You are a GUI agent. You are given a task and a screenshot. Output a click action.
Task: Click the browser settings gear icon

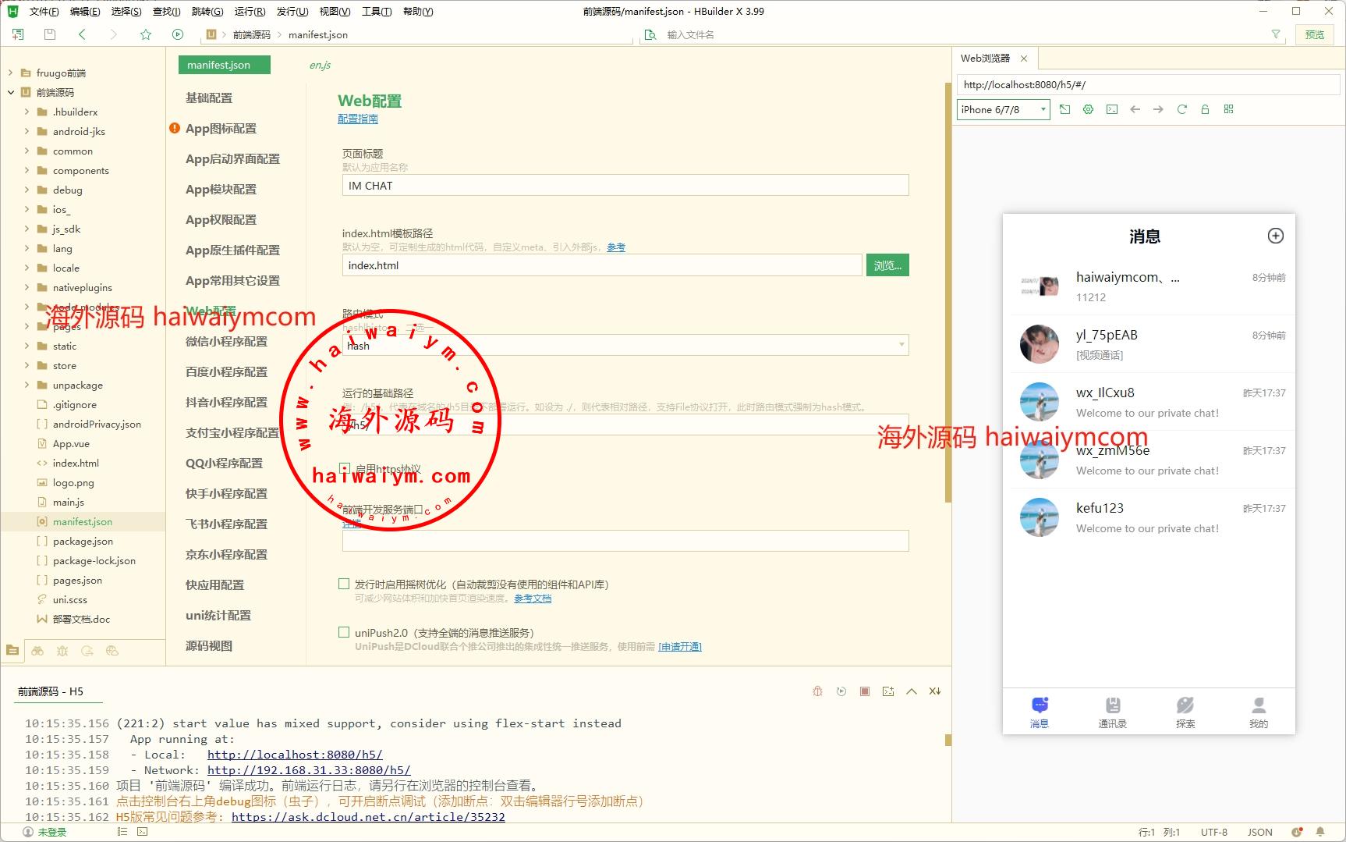click(x=1088, y=109)
